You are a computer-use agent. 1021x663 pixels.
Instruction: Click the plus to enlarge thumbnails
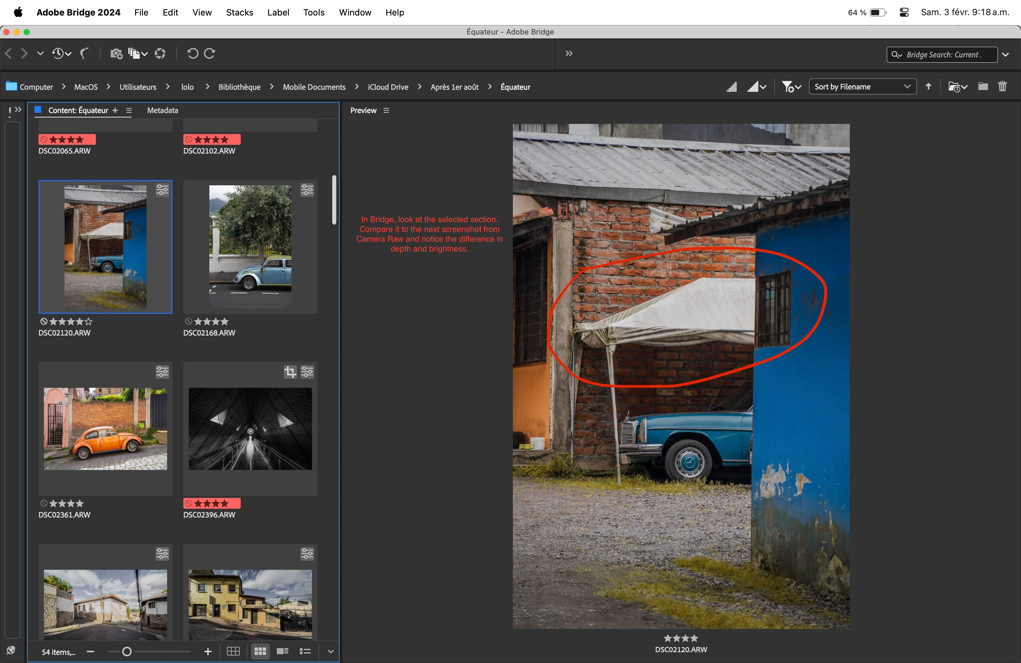click(x=208, y=652)
